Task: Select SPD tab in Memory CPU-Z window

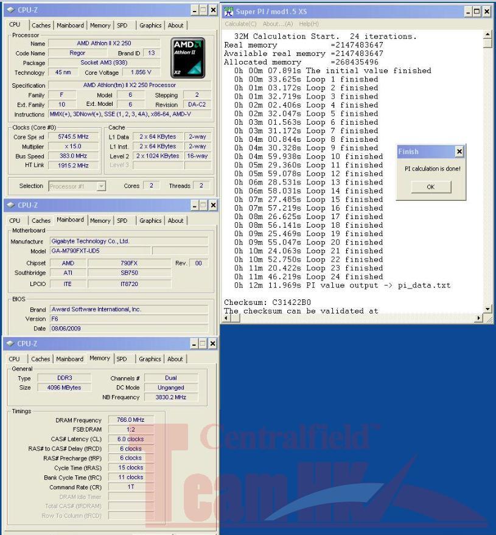Action: tap(122, 359)
